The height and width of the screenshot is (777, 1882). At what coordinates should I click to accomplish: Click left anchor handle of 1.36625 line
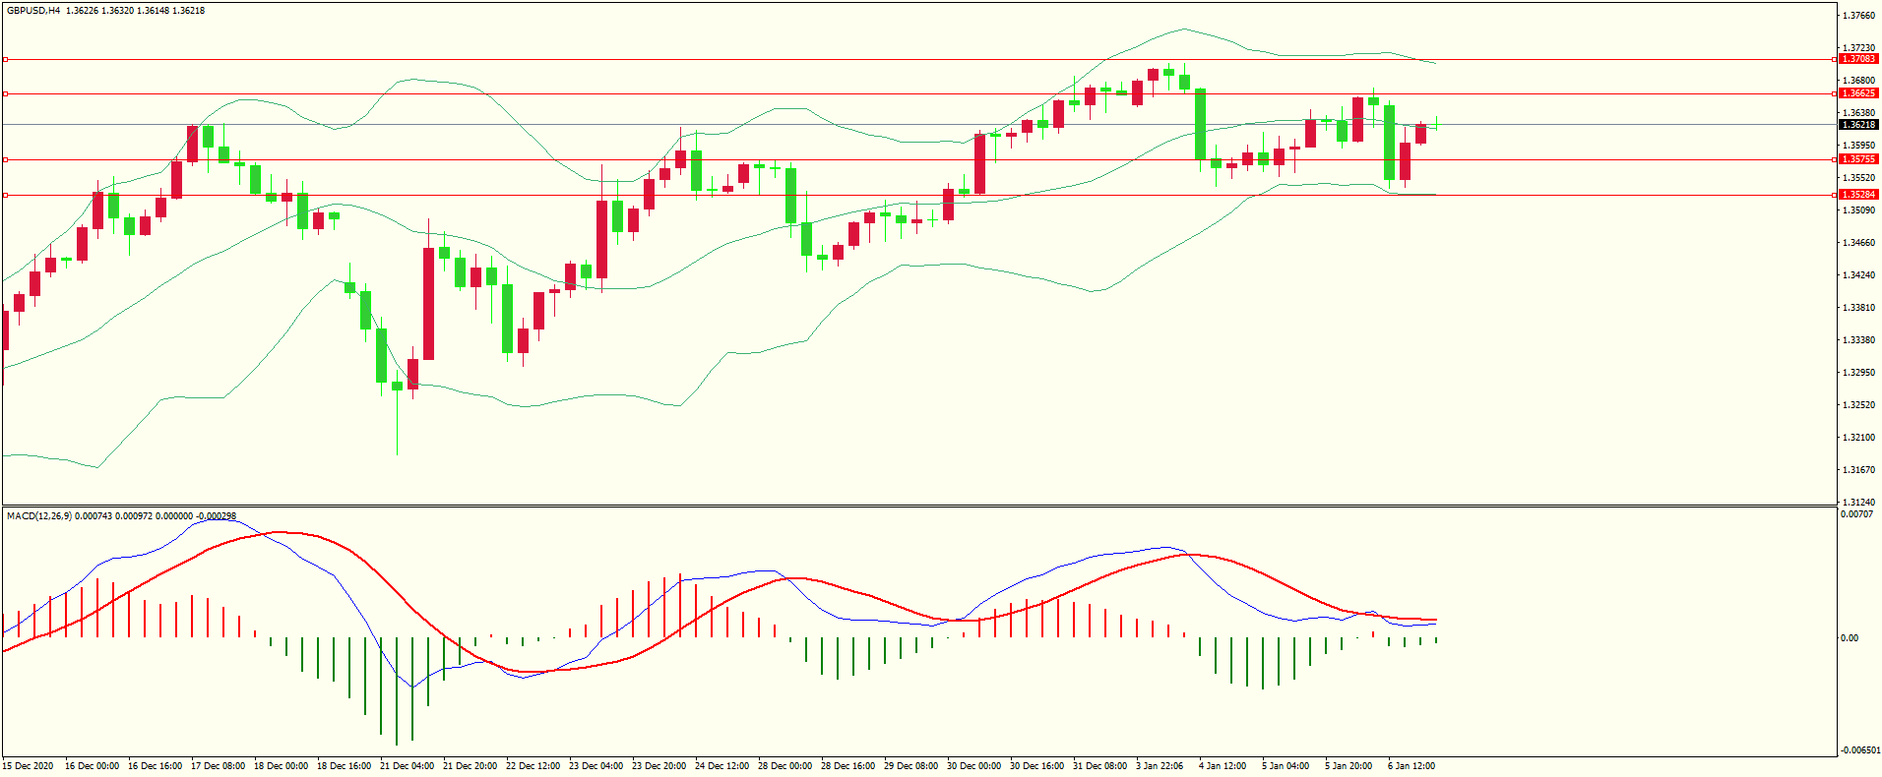(5, 94)
